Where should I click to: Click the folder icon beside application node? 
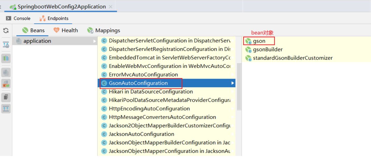pyautogui.click(x=19, y=41)
